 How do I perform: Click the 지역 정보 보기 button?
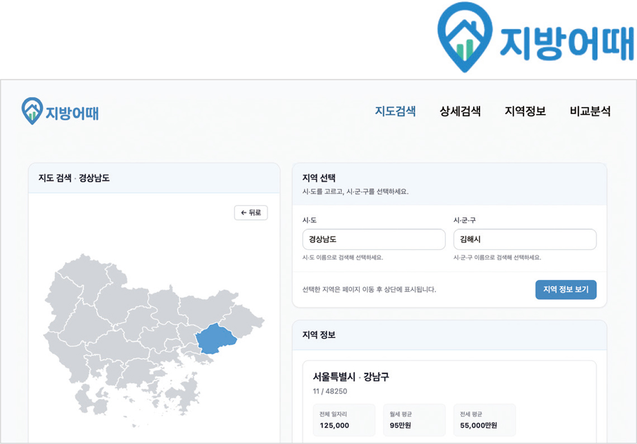point(565,290)
